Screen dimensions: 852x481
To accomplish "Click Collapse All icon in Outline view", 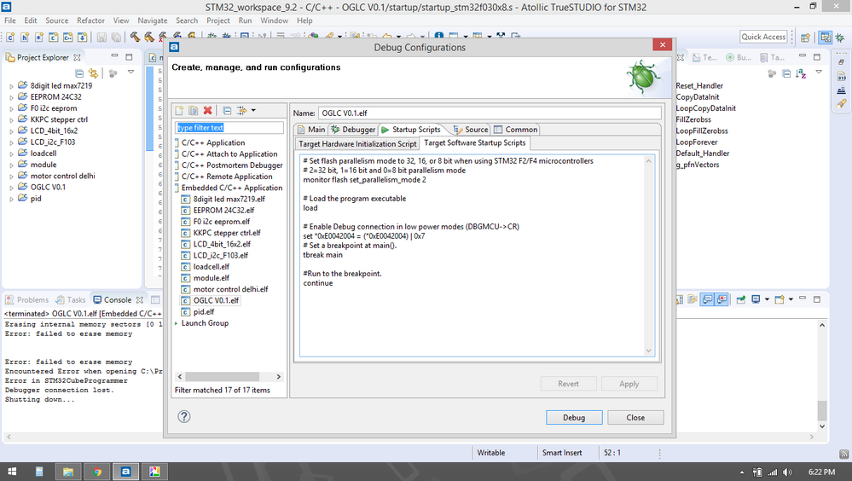I will (x=786, y=73).
